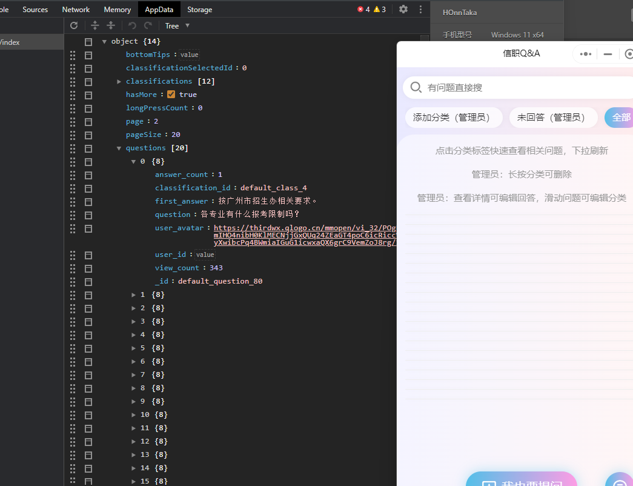
Task: Click question text 各专业有什么报考限制吗？
Action: click(x=250, y=215)
